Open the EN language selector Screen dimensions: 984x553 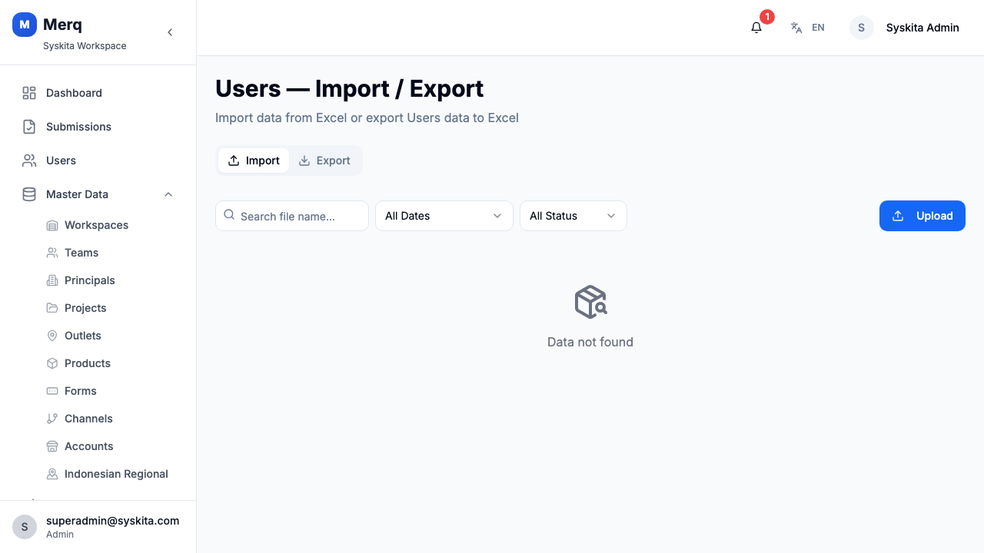pyautogui.click(x=808, y=28)
